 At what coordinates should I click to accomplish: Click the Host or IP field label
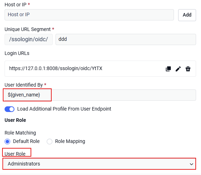[15, 5]
